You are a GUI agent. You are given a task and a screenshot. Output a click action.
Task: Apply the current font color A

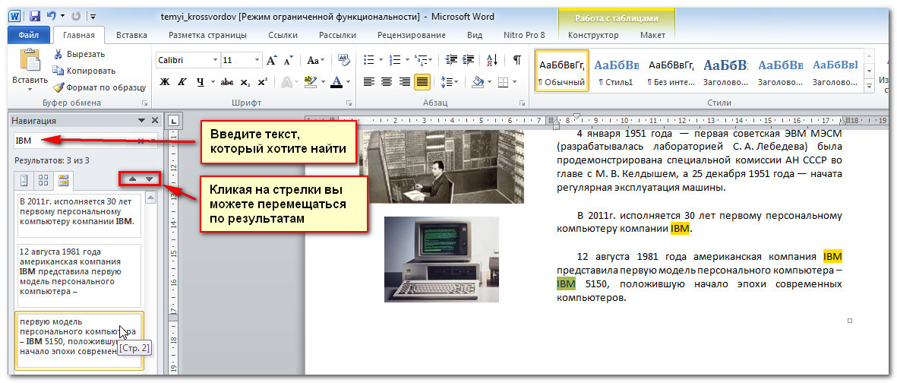click(336, 82)
